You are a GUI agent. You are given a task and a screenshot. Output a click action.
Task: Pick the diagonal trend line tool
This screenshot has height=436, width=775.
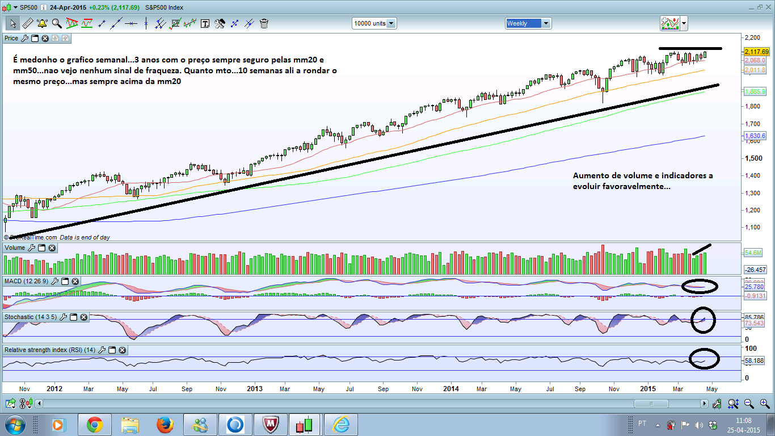117,23
